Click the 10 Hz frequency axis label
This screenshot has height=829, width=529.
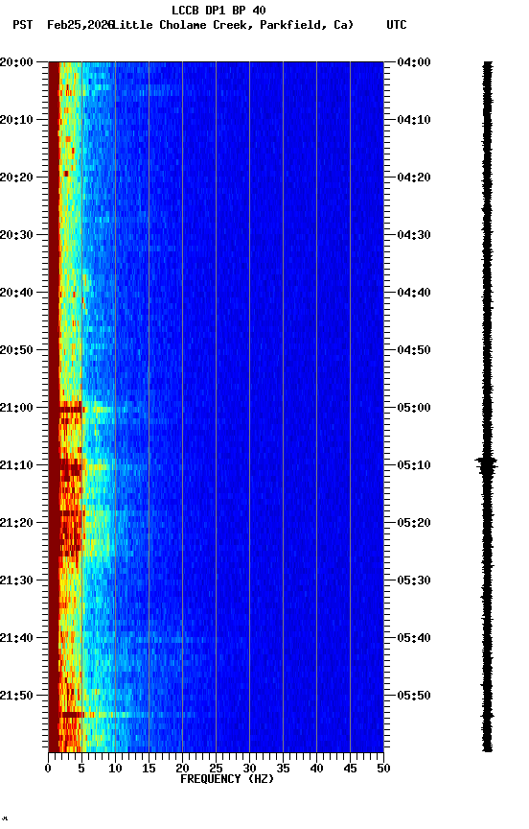pyautogui.click(x=115, y=769)
